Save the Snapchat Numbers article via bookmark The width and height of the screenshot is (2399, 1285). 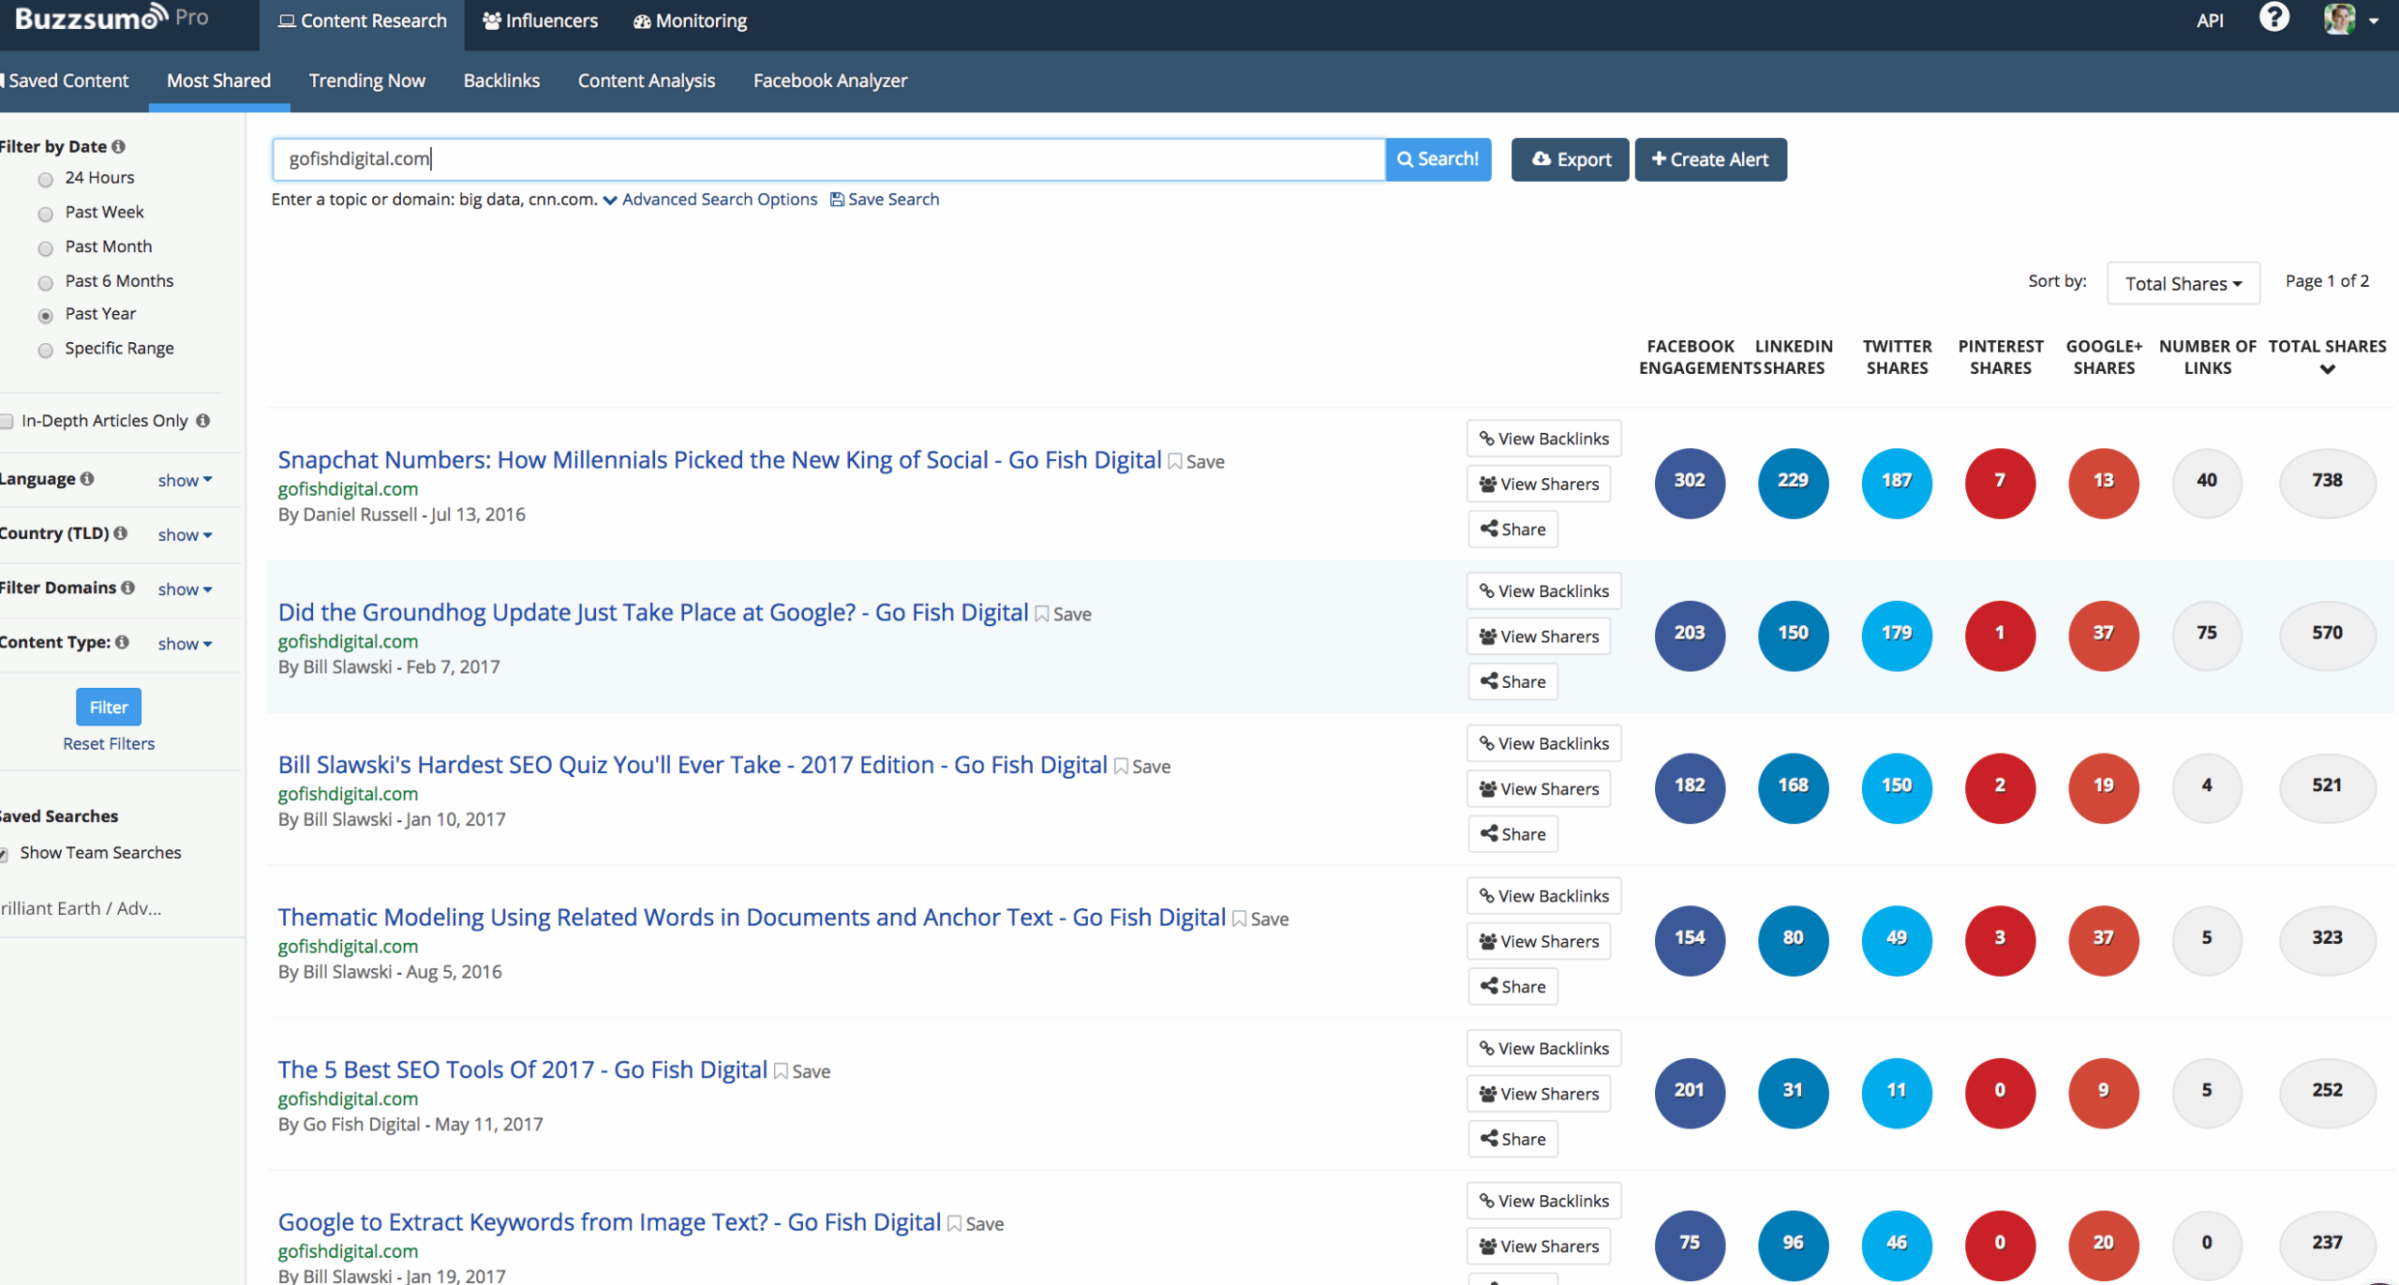click(1196, 462)
